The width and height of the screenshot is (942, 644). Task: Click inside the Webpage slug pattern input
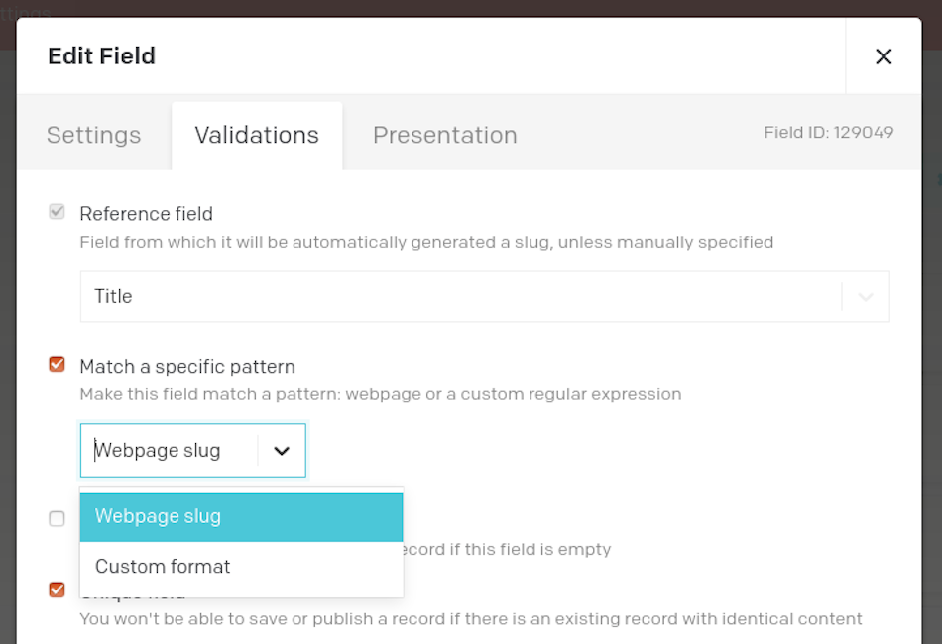(x=169, y=450)
